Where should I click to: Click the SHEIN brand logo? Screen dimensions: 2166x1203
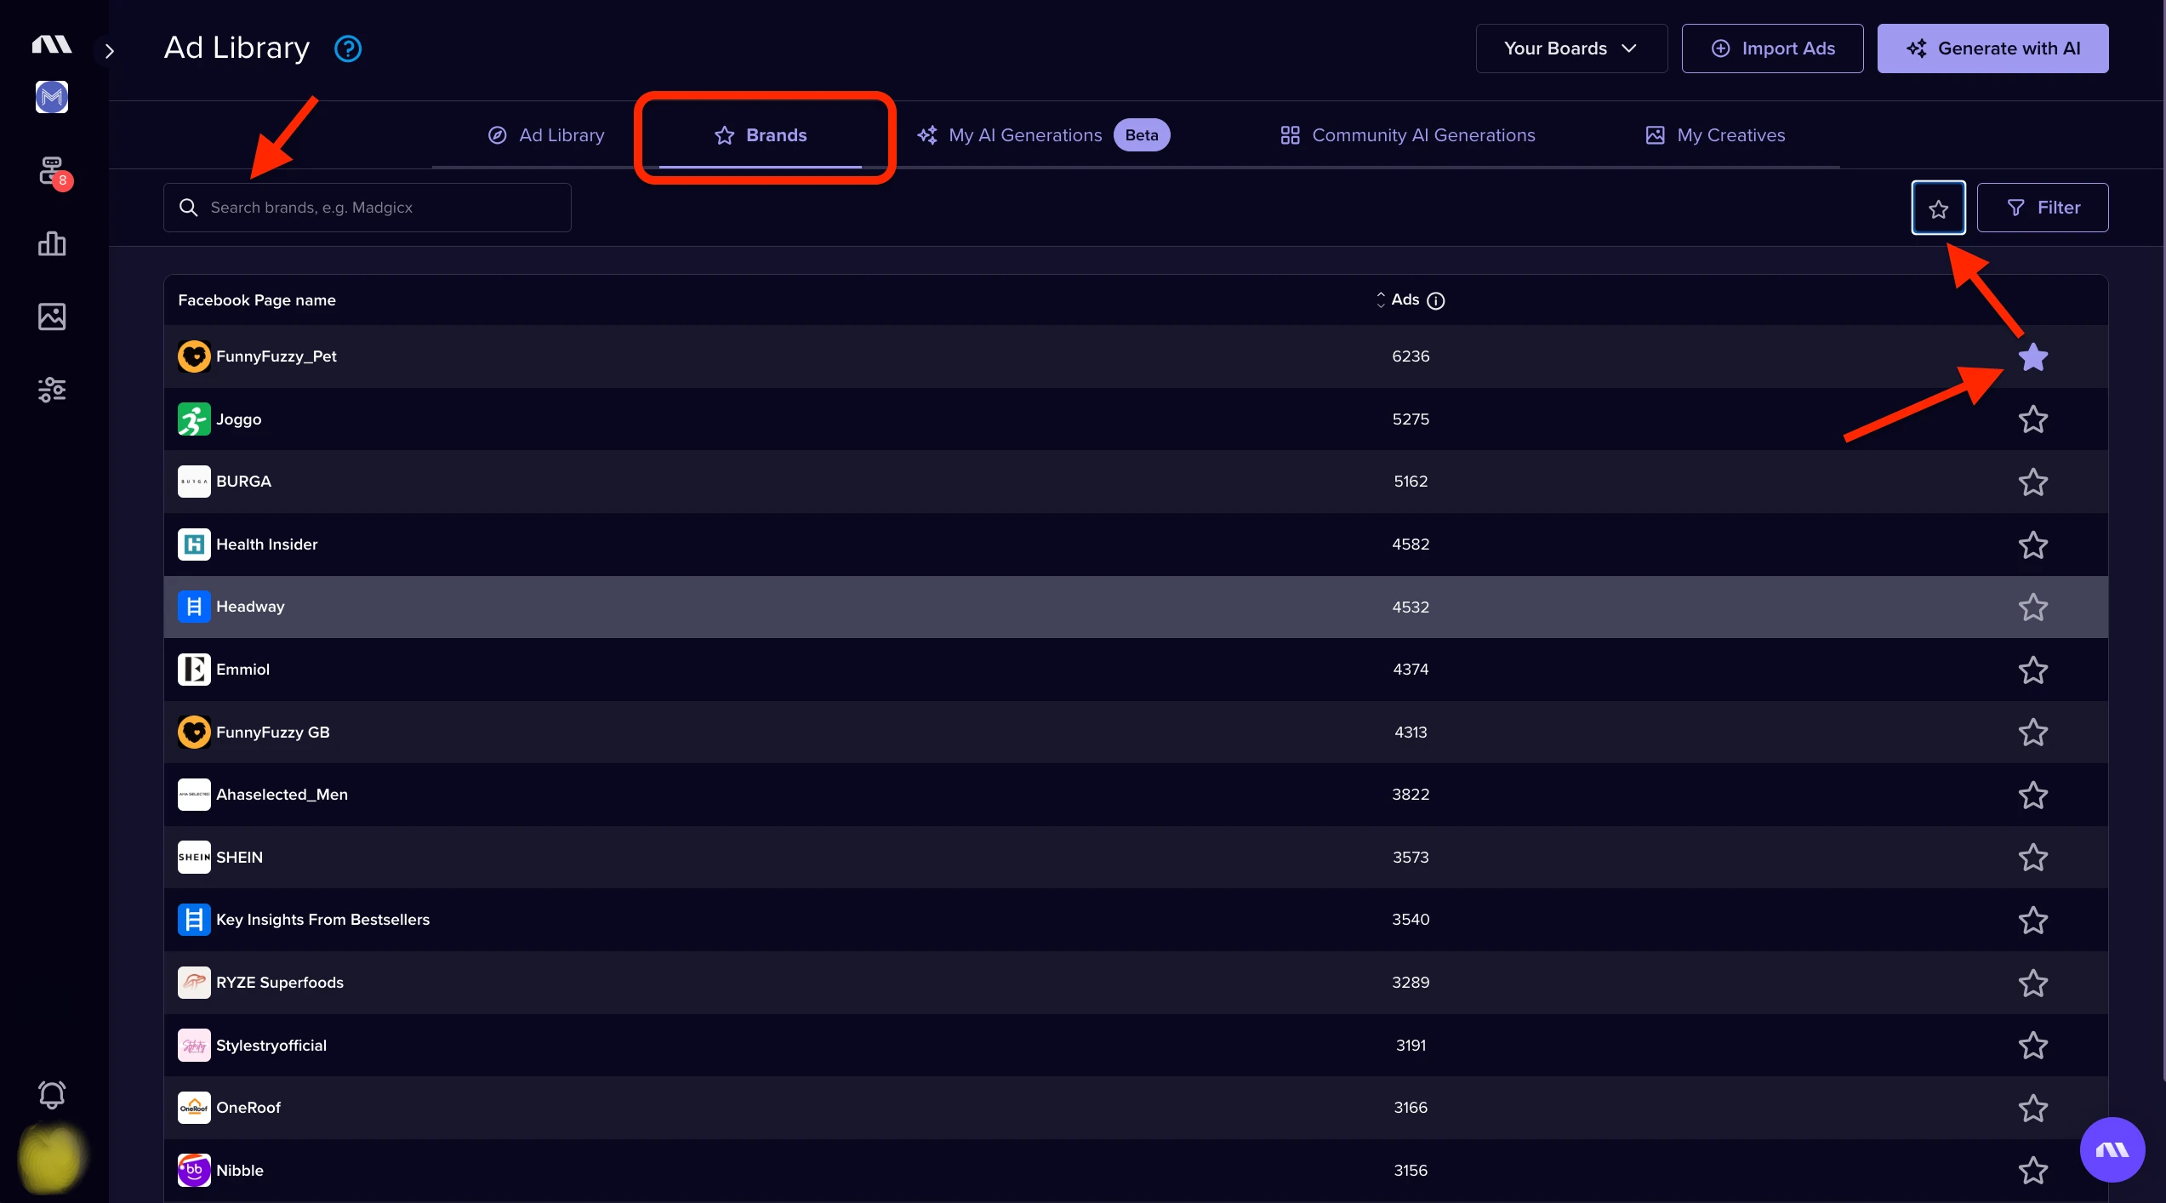pos(194,857)
